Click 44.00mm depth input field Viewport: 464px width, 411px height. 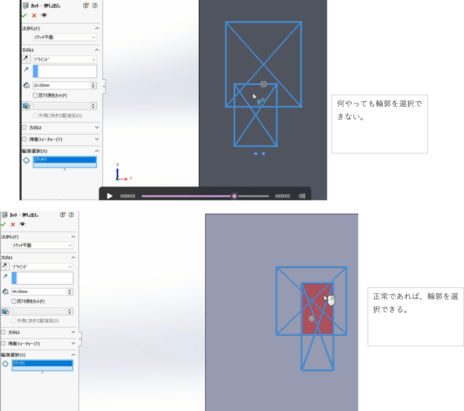click(x=39, y=292)
